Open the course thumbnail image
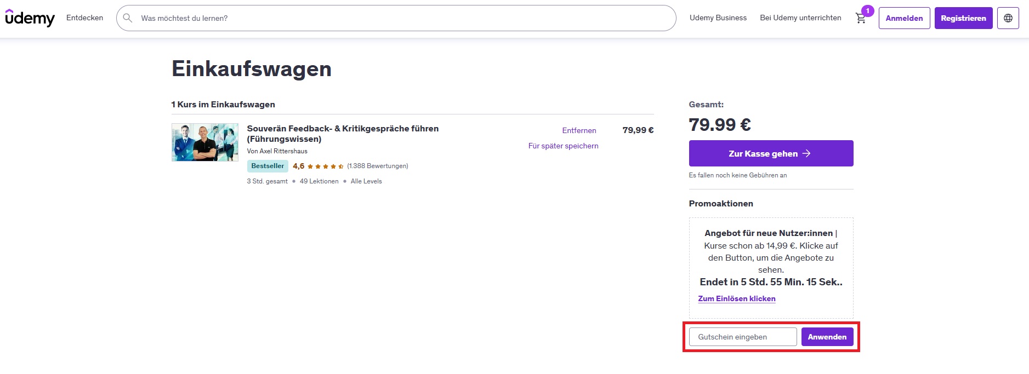Screen dimensions: 1029x374 (205, 142)
